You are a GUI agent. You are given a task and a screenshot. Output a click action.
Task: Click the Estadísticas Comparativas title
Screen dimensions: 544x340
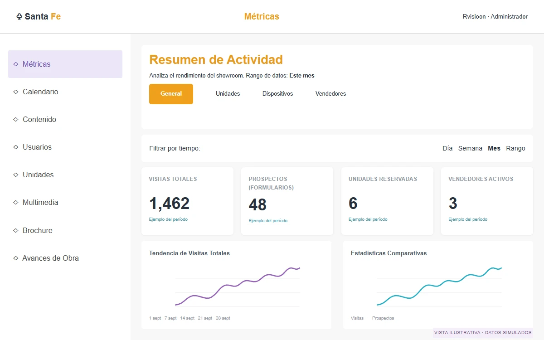[389, 253]
